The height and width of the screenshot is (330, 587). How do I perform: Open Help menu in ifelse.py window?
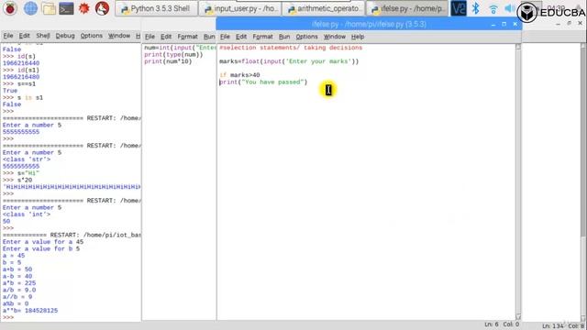pyautogui.click(x=358, y=37)
